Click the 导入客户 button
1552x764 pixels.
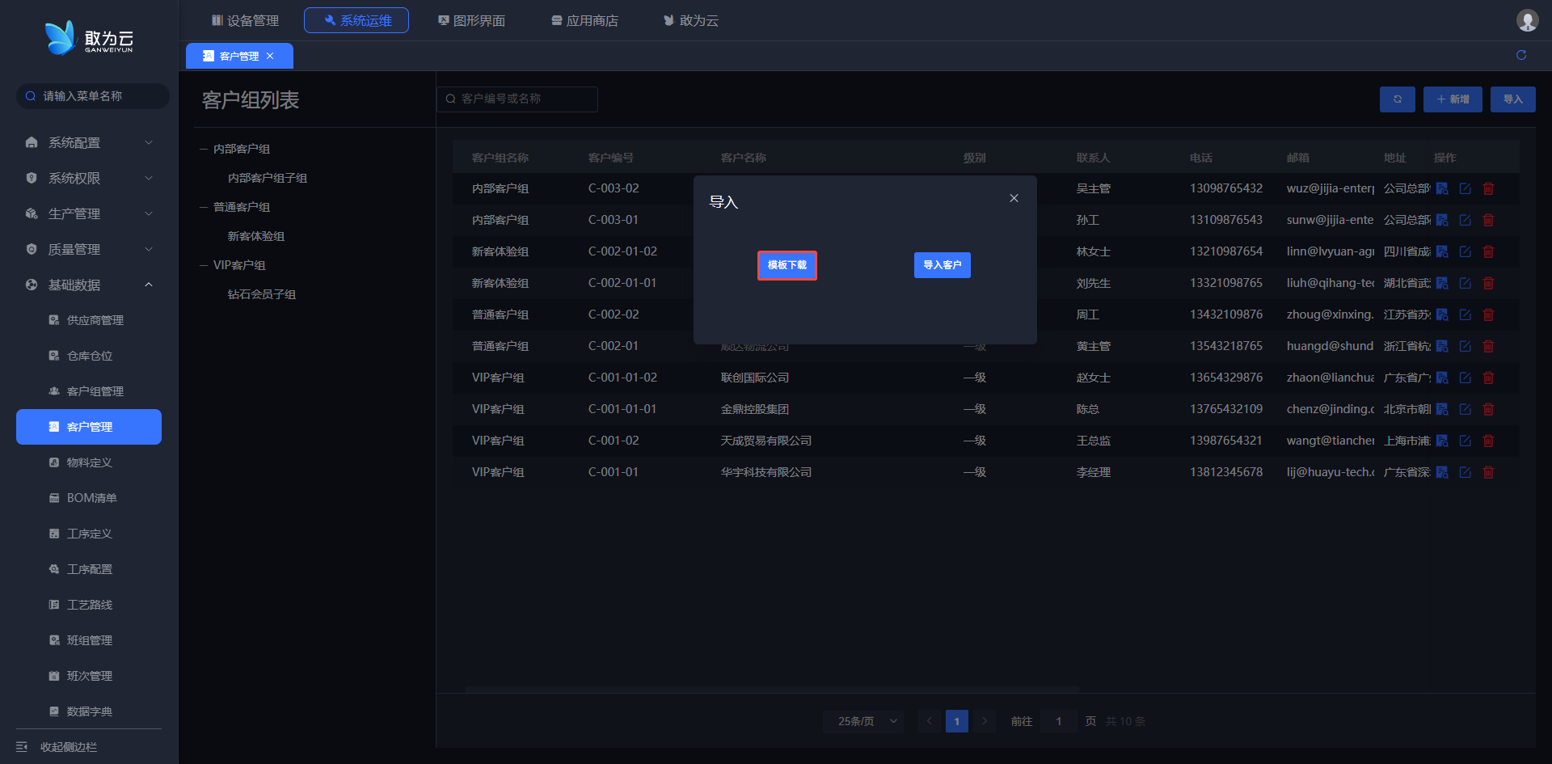click(x=942, y=265)
